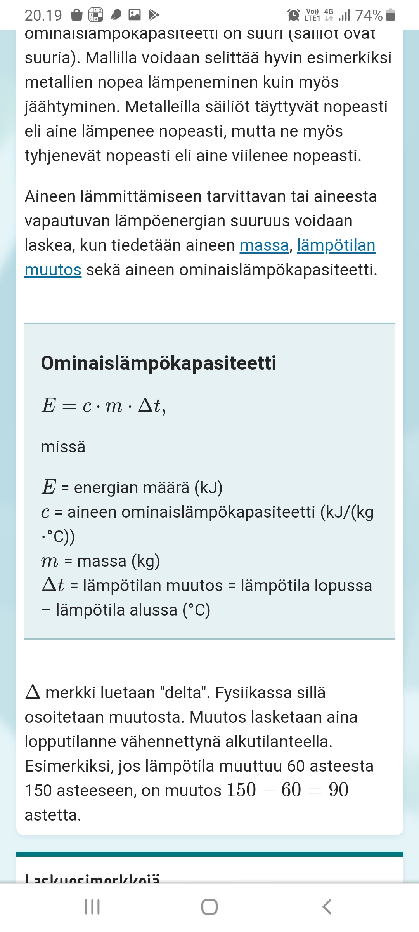Tap the clock showing 20.19
The width and height of the screenshot is (419, 932).
tap(43, 16)
